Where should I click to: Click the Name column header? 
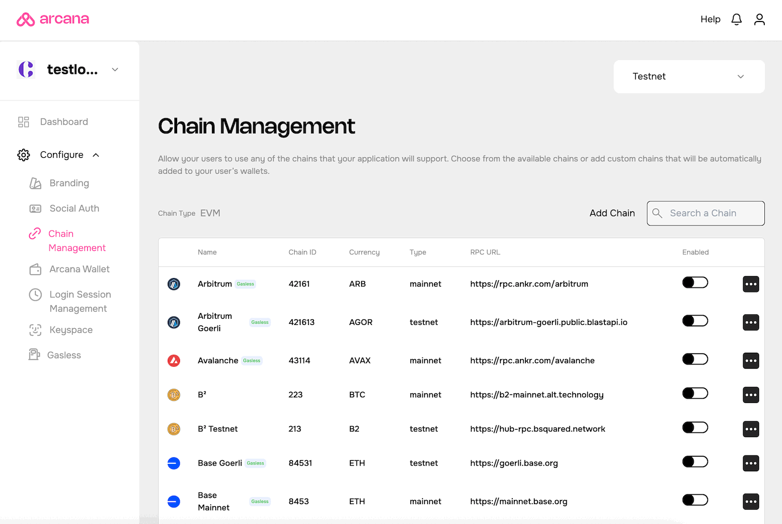point(207,252)
